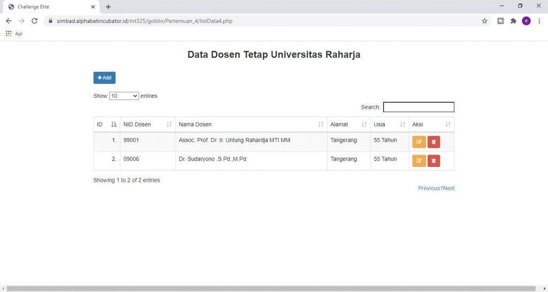
Task: Open the Apl apps shortcut
Action: point(14,33)
